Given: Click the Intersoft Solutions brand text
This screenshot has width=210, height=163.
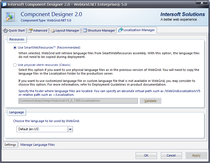Looking at the screenshot, I should (182, 14).
